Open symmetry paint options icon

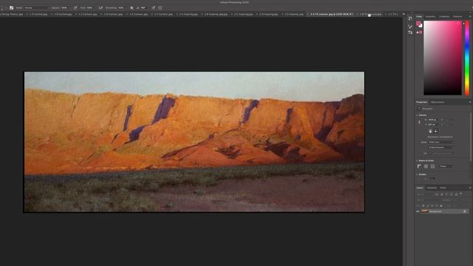tap(160, 8)
